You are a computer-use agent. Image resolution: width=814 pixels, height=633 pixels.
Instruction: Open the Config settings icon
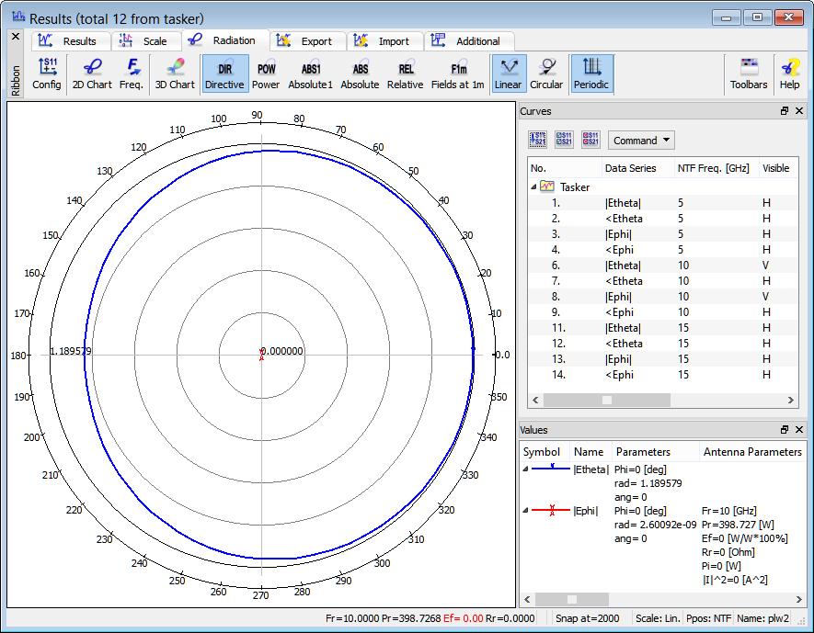tap(47, 73)
